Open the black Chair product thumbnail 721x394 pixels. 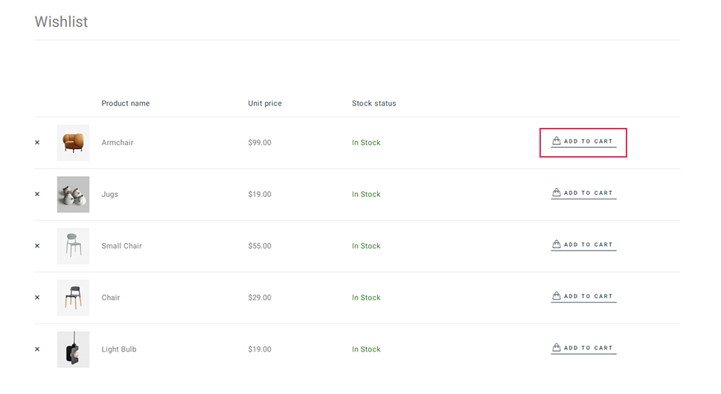(x=73, y=298)
